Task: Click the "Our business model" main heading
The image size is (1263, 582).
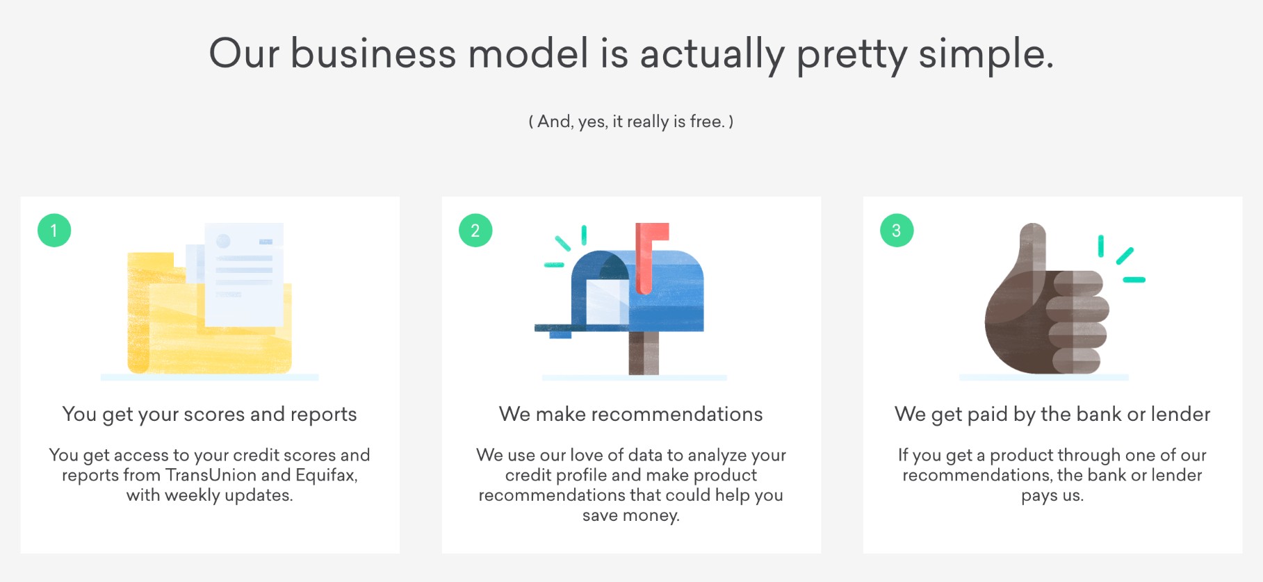Action: 631,54
